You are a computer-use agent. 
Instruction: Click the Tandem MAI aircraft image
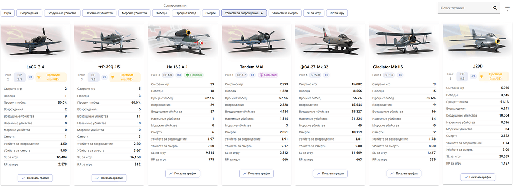pos(256,41)
